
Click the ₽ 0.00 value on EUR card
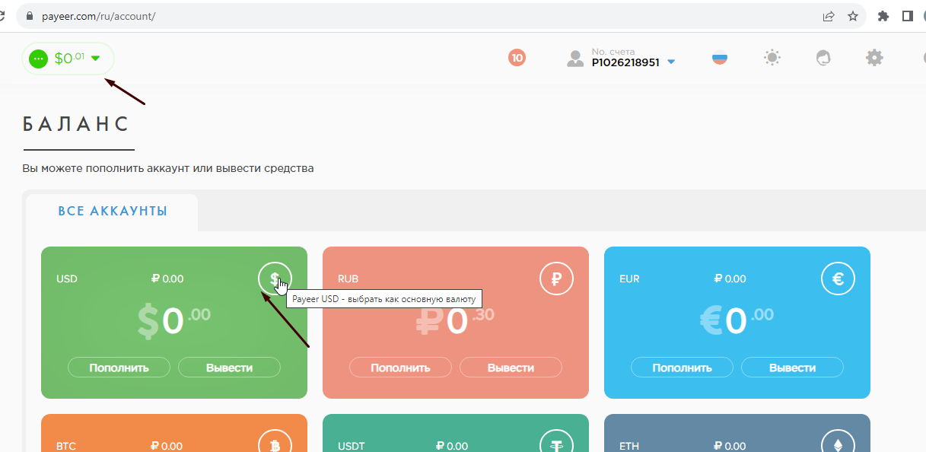(730, 279)
